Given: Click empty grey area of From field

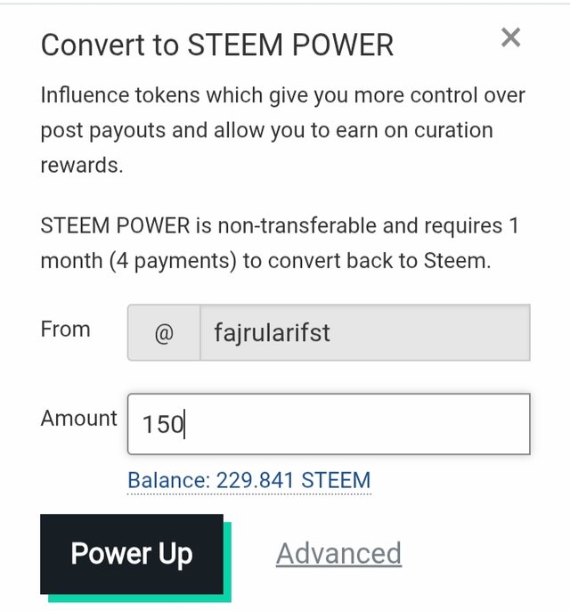Looking at the screenshot, I should (428, 333).
